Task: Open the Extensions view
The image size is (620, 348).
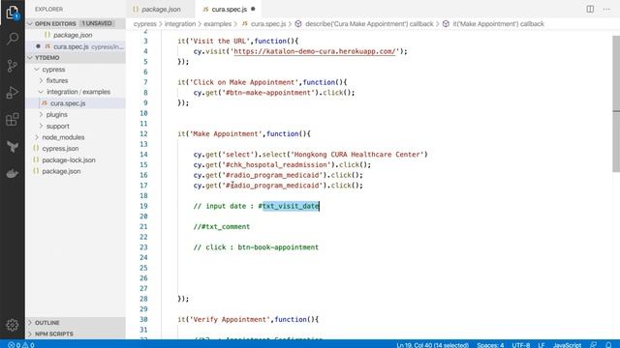Action: (13, 120)
